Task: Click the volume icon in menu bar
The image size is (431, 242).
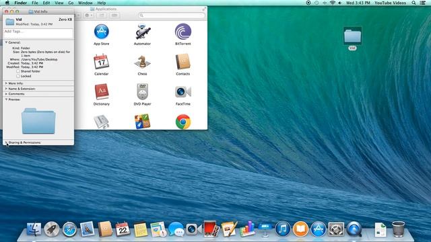Action: pos(340,3)
